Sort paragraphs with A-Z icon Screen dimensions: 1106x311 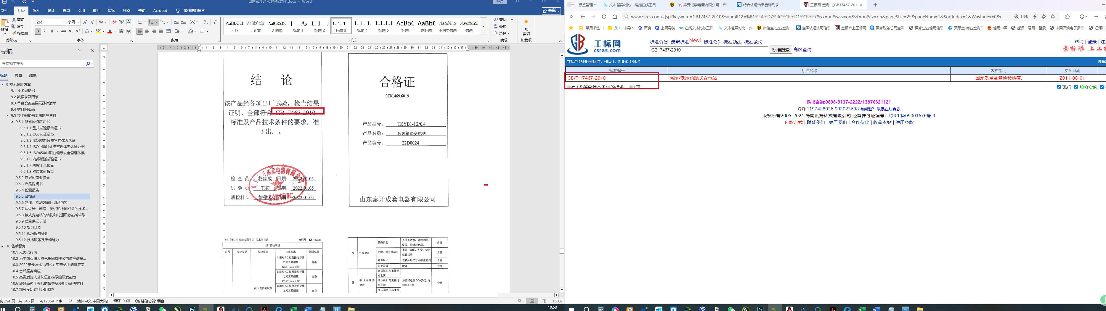coord(206,22)
